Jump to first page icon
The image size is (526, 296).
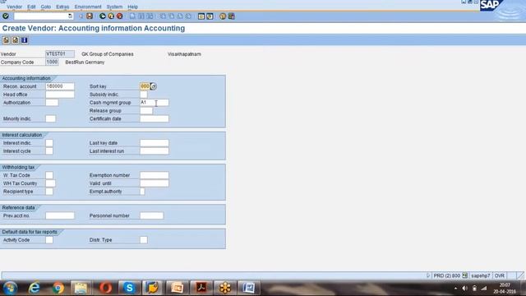163,16
